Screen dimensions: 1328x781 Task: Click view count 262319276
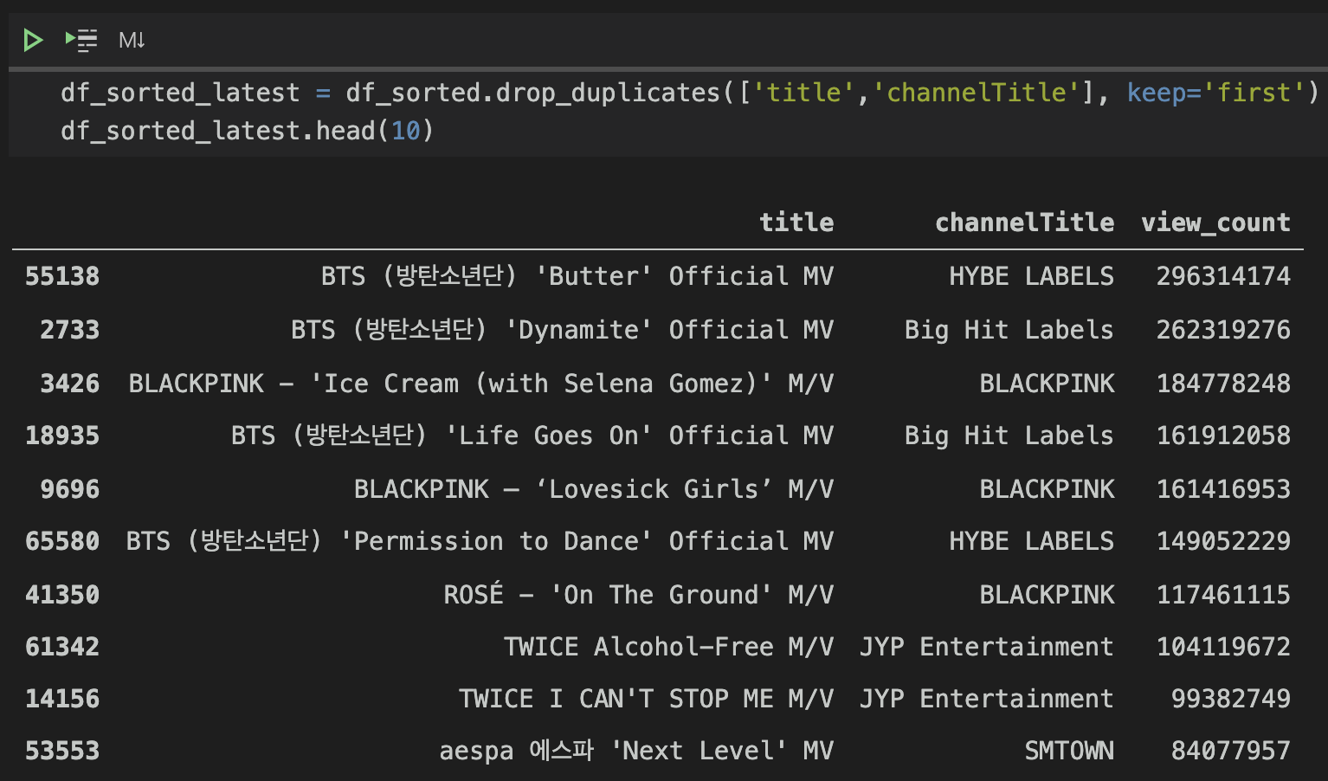pos(1223,330)
